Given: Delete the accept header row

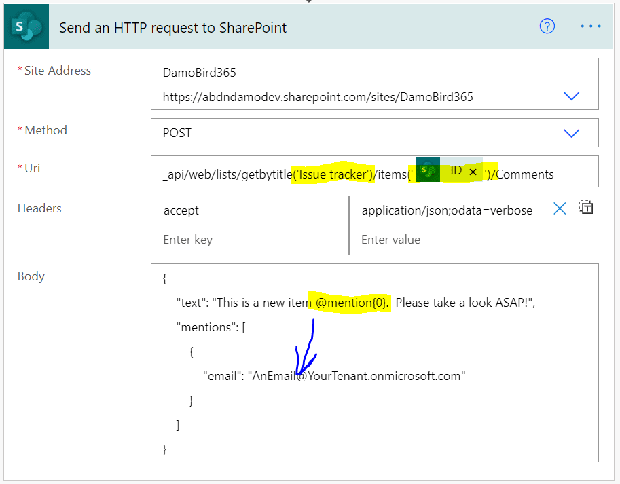Looking at the screenshot, I should 560,209.
